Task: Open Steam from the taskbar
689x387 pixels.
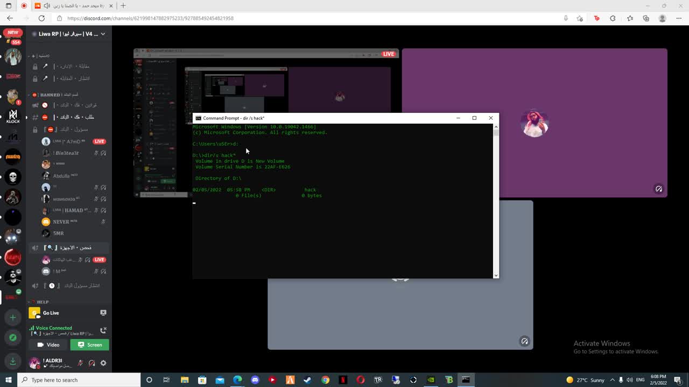Action: (x=307, y=380)
